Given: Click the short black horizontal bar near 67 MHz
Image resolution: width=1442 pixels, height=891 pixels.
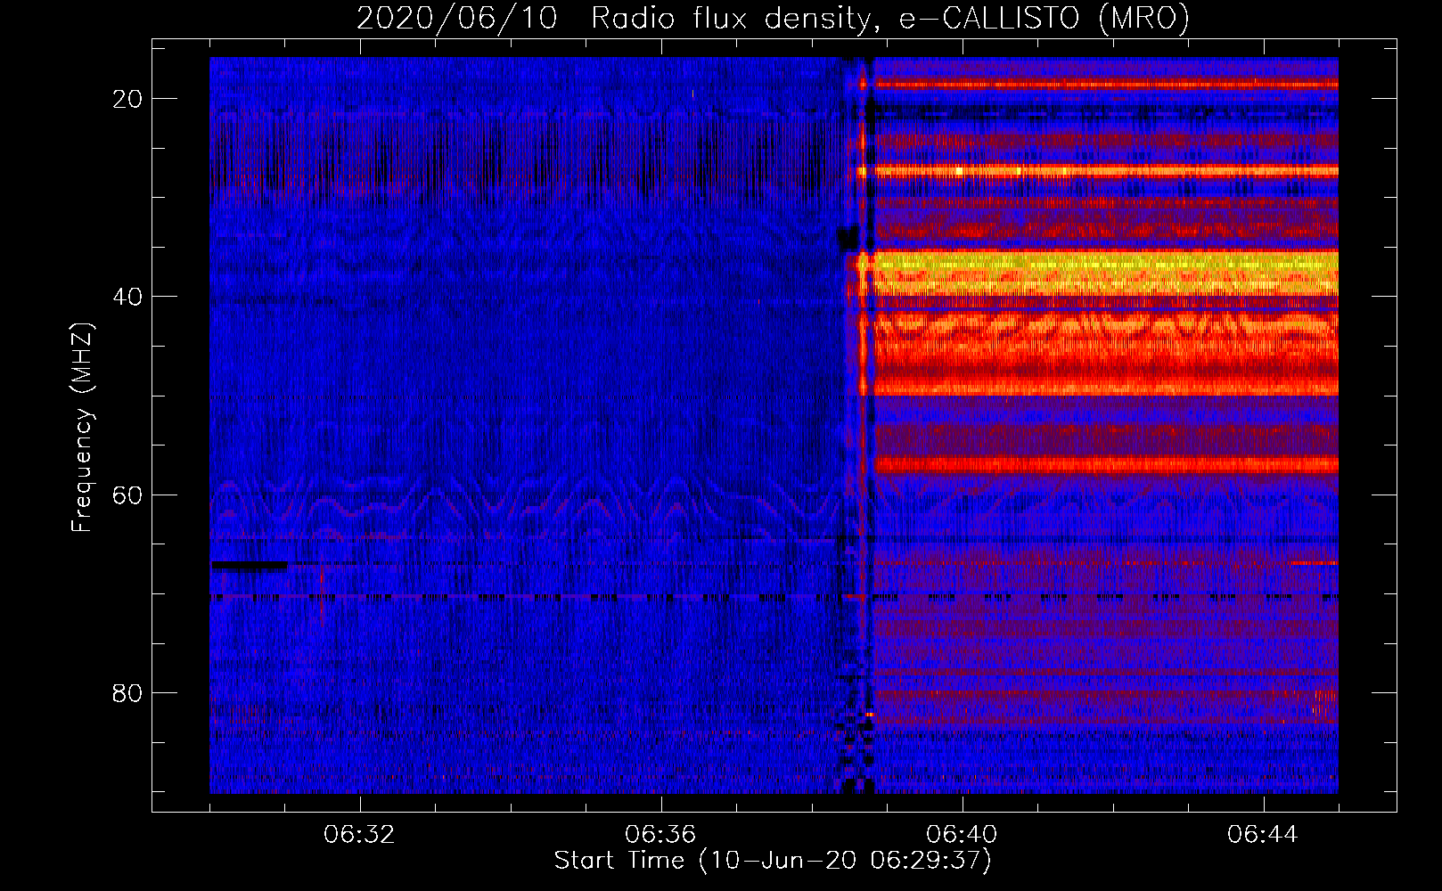Looking at the screenshot, I should [x=249, y=565].
